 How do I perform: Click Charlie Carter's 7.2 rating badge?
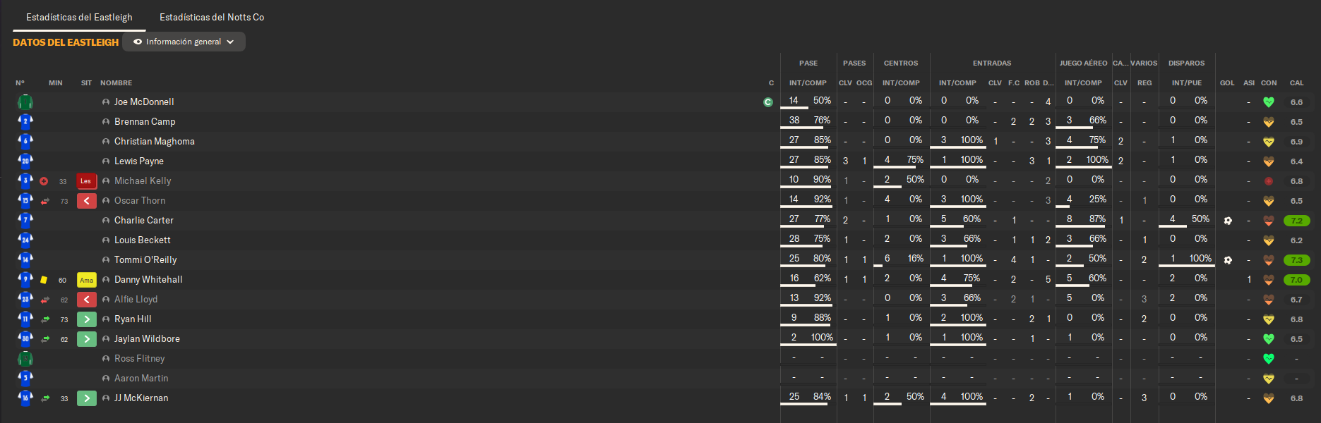pyautogui.click(x=1297, y=221)
